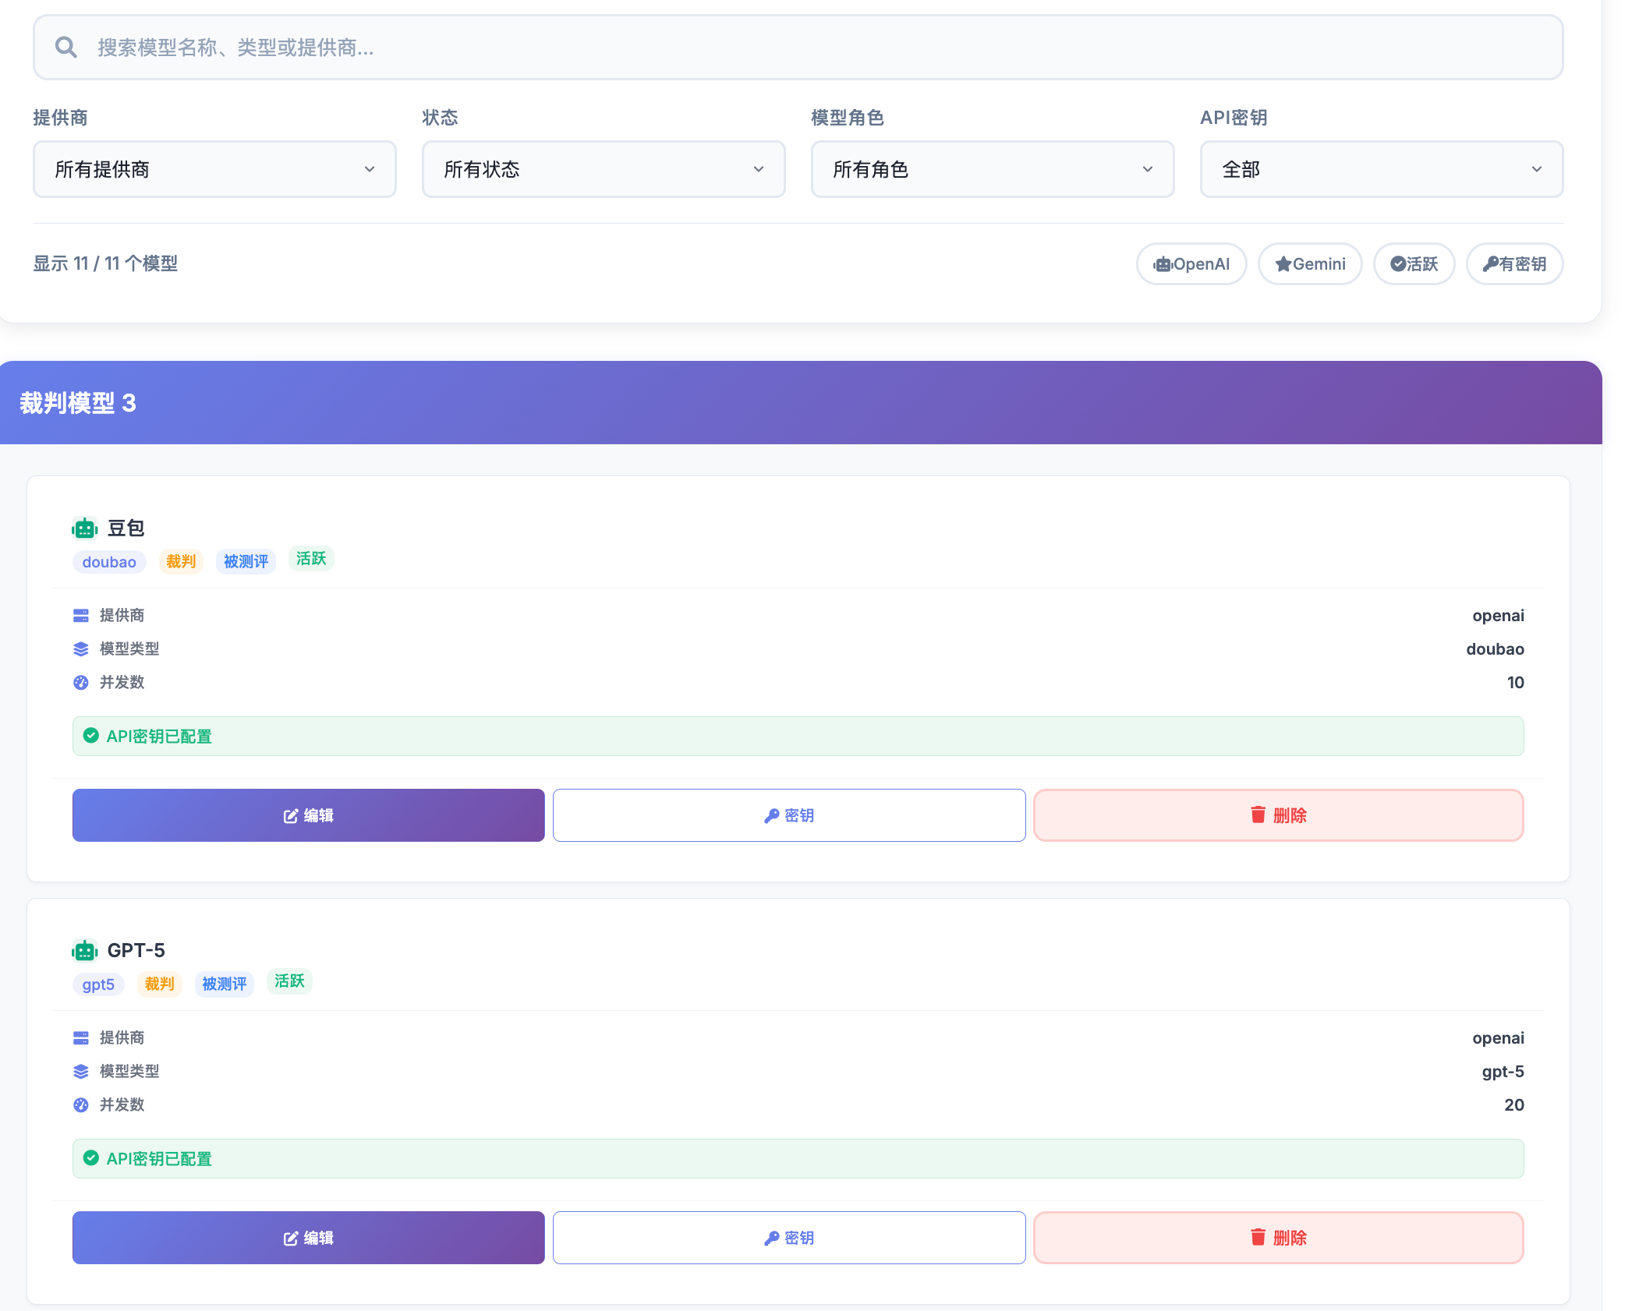Open the 所有角色 model role dropdown
The height and width of the screenshot is (1311, 1639).
point(992,169)
